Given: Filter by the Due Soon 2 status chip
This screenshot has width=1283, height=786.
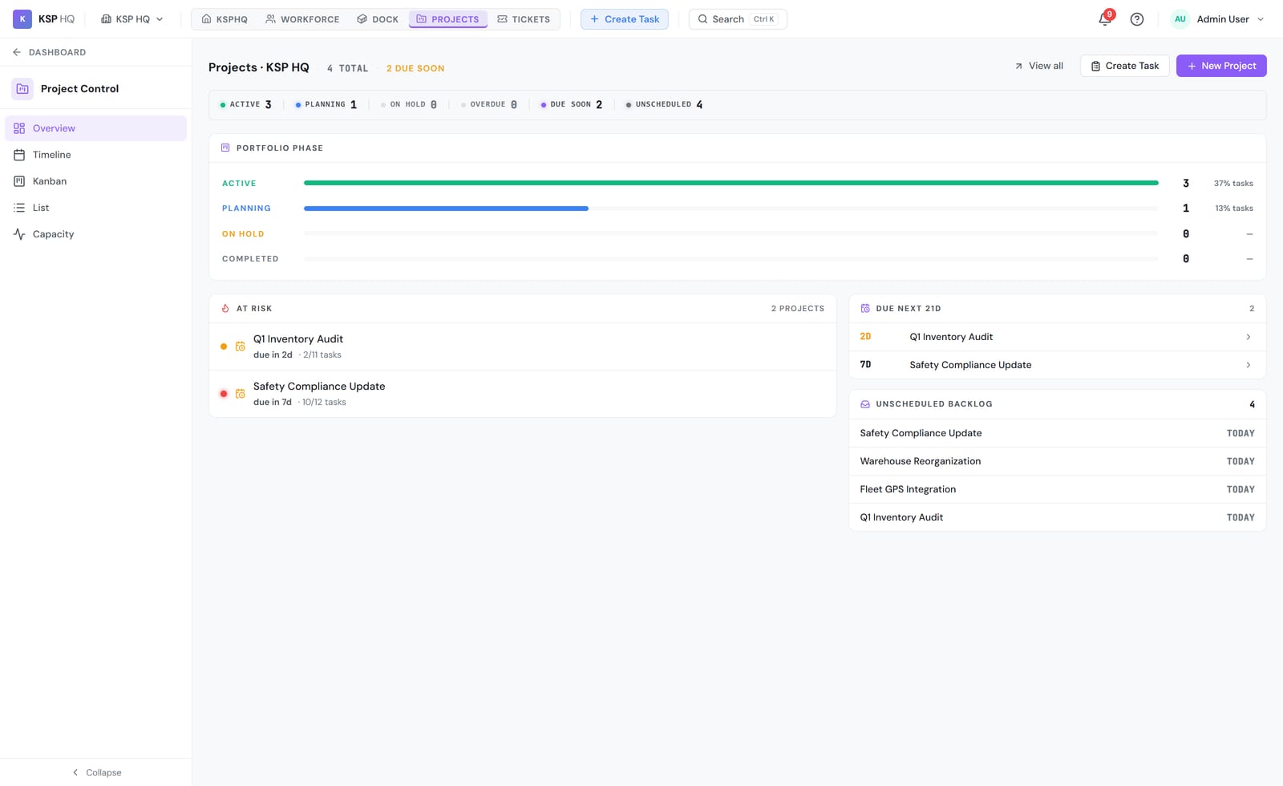Looking at the screenshot, I should (x=571, y=104).
